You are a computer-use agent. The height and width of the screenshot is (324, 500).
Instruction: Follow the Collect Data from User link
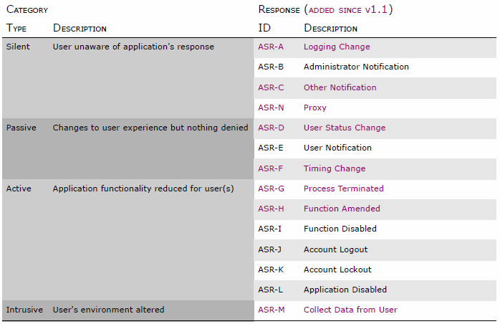[350, 310]
